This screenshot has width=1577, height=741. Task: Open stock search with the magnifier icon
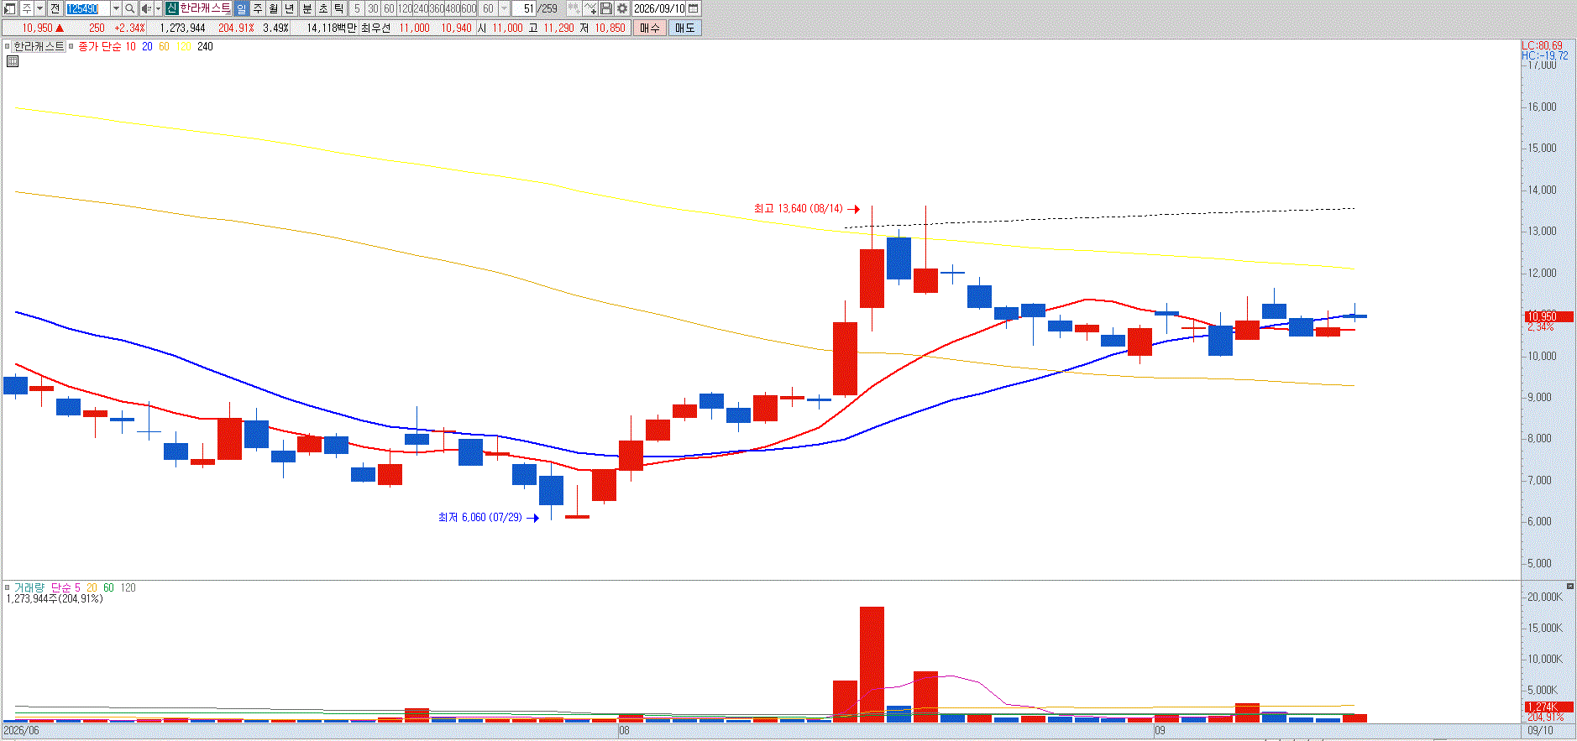pyautogui.click(x=130, y=8)
